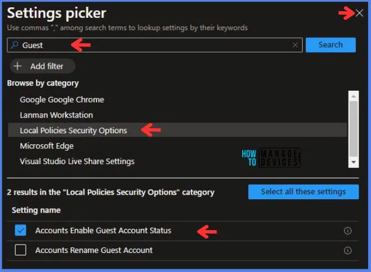Select Local Policies Security Options category

[x=73, y=130]
